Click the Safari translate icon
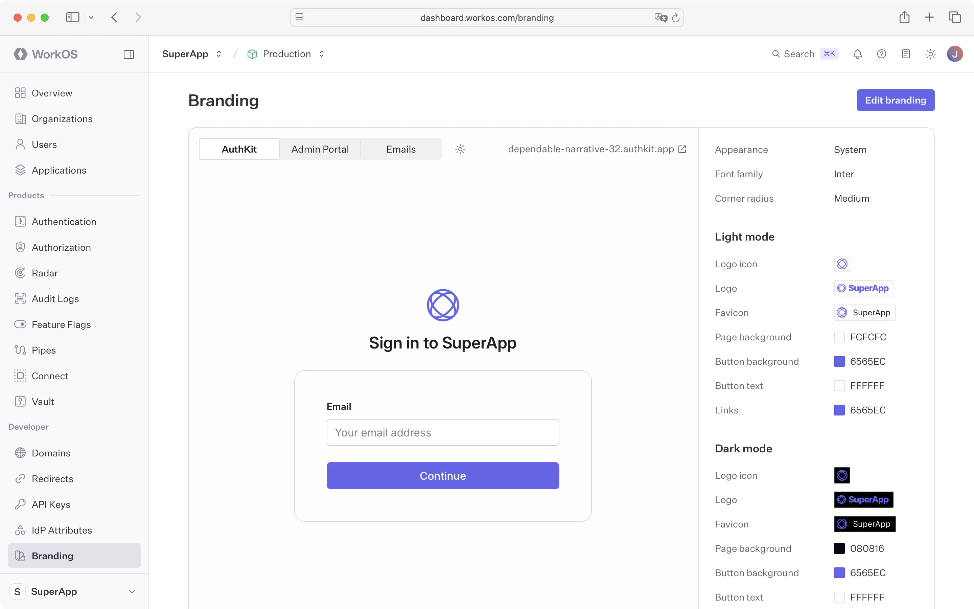Viewport: 974px width, 609px height. click(x=660, y=18)
